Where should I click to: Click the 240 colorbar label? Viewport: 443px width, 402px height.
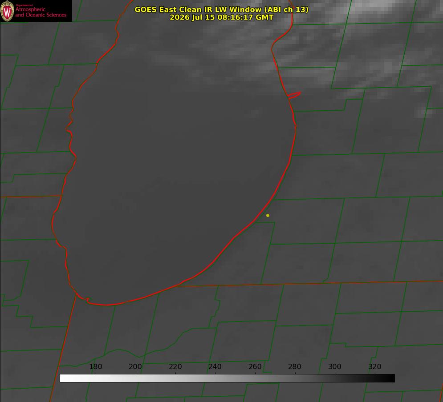(215, 366)
